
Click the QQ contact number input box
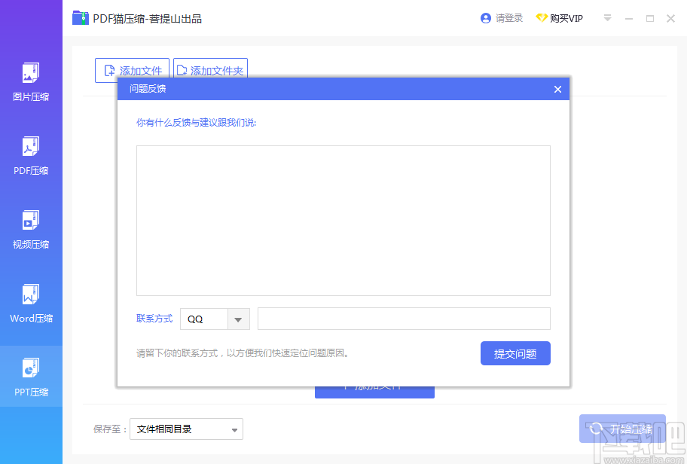pos(404,319)
